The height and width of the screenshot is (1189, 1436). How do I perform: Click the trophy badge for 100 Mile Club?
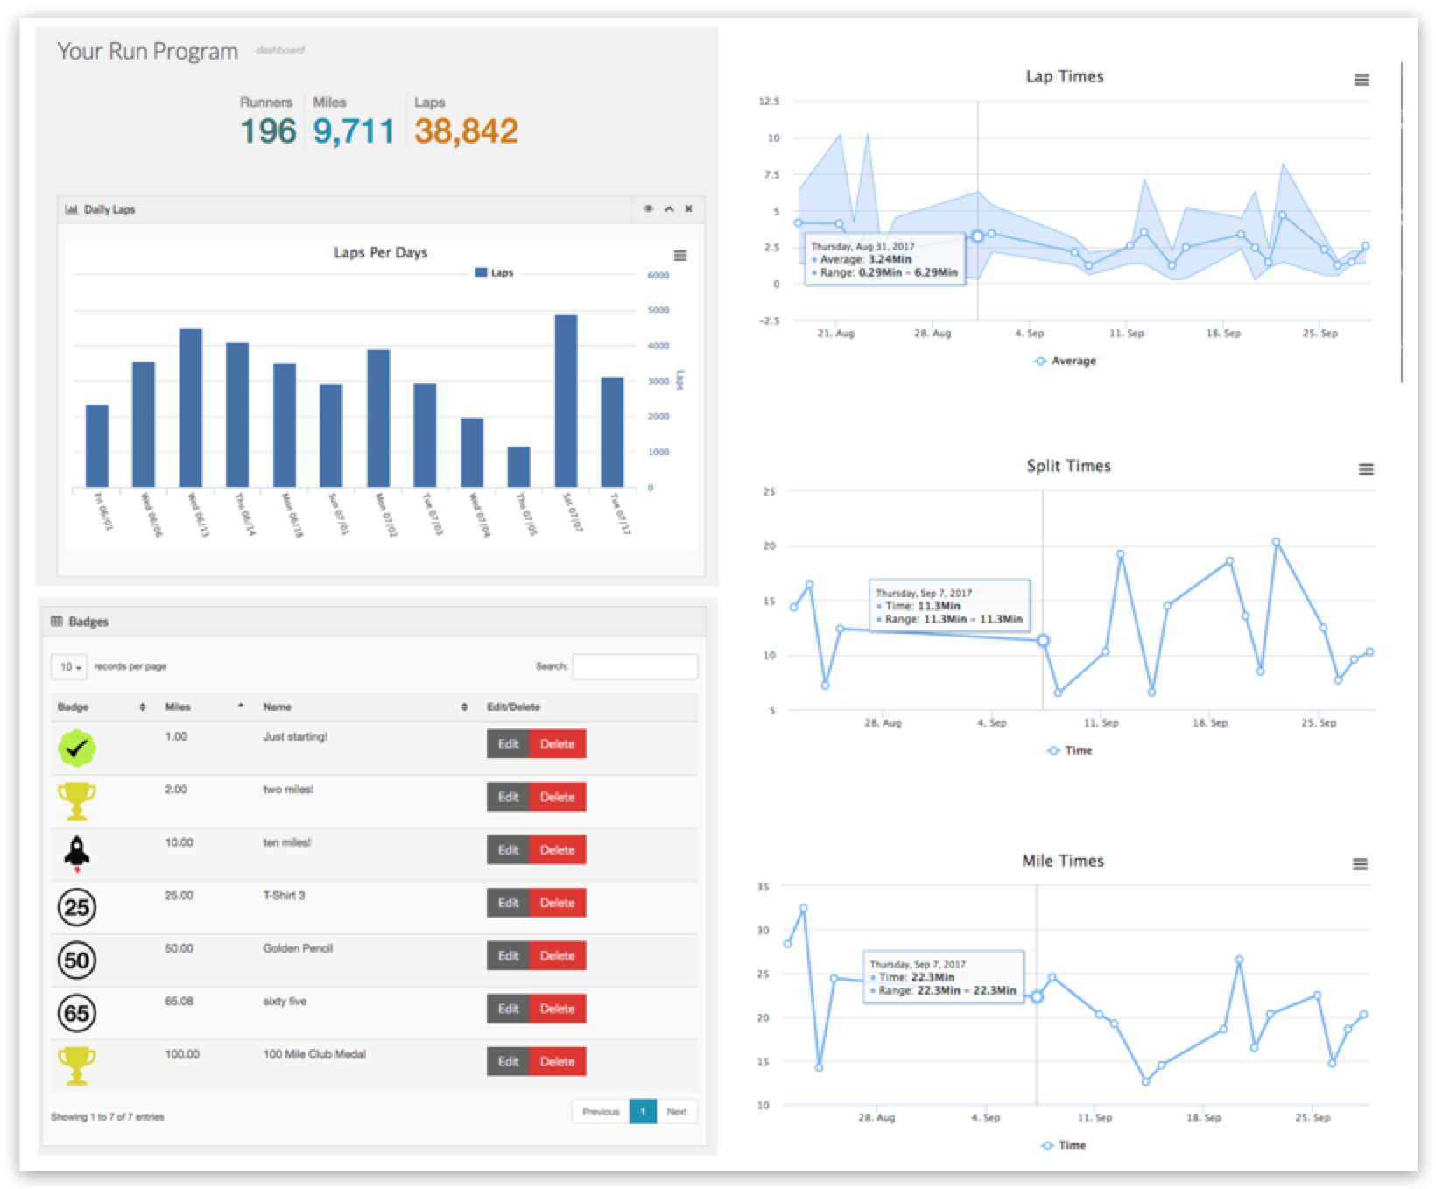(x=77, y=1066)
